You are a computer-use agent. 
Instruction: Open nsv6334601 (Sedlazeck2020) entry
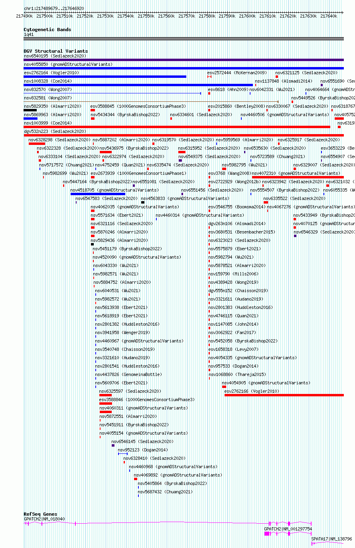[201, 115]
